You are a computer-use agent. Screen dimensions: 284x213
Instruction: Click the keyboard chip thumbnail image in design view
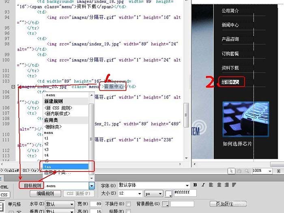pos(245,119)
